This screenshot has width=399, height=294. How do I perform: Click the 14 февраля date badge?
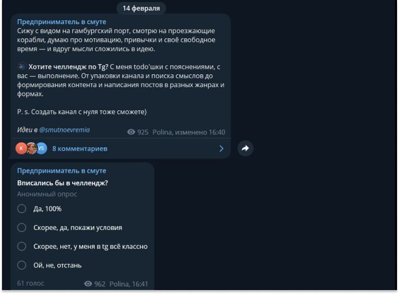pyautogui.click(x=141, y=8)
